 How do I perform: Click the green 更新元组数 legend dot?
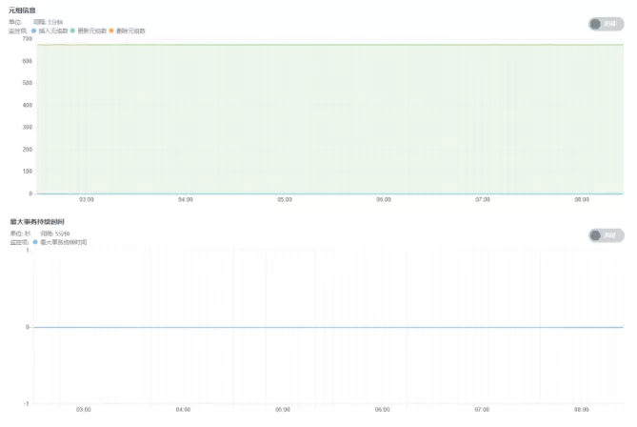73,30
